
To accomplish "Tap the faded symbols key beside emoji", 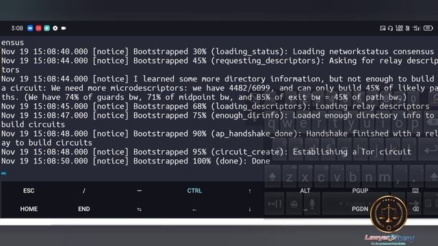I will 274,204.
